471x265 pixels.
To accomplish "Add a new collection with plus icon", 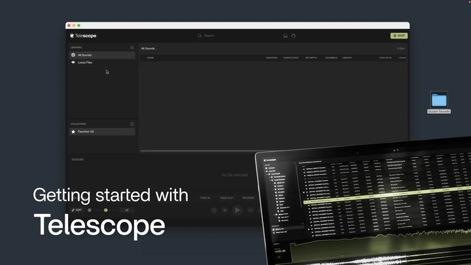I will point(131,124).
